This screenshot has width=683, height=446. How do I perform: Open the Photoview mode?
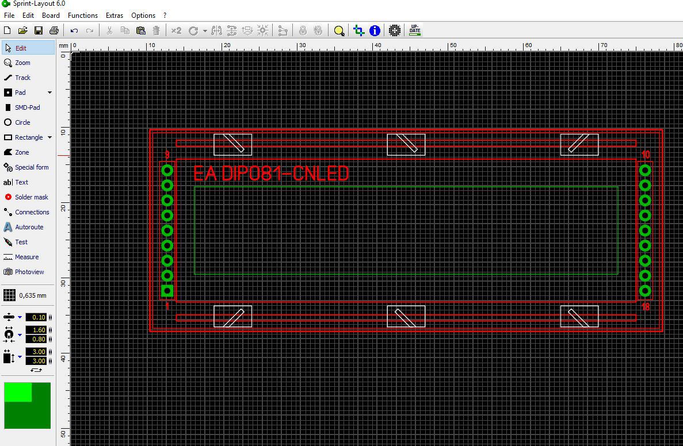point(28,271)
